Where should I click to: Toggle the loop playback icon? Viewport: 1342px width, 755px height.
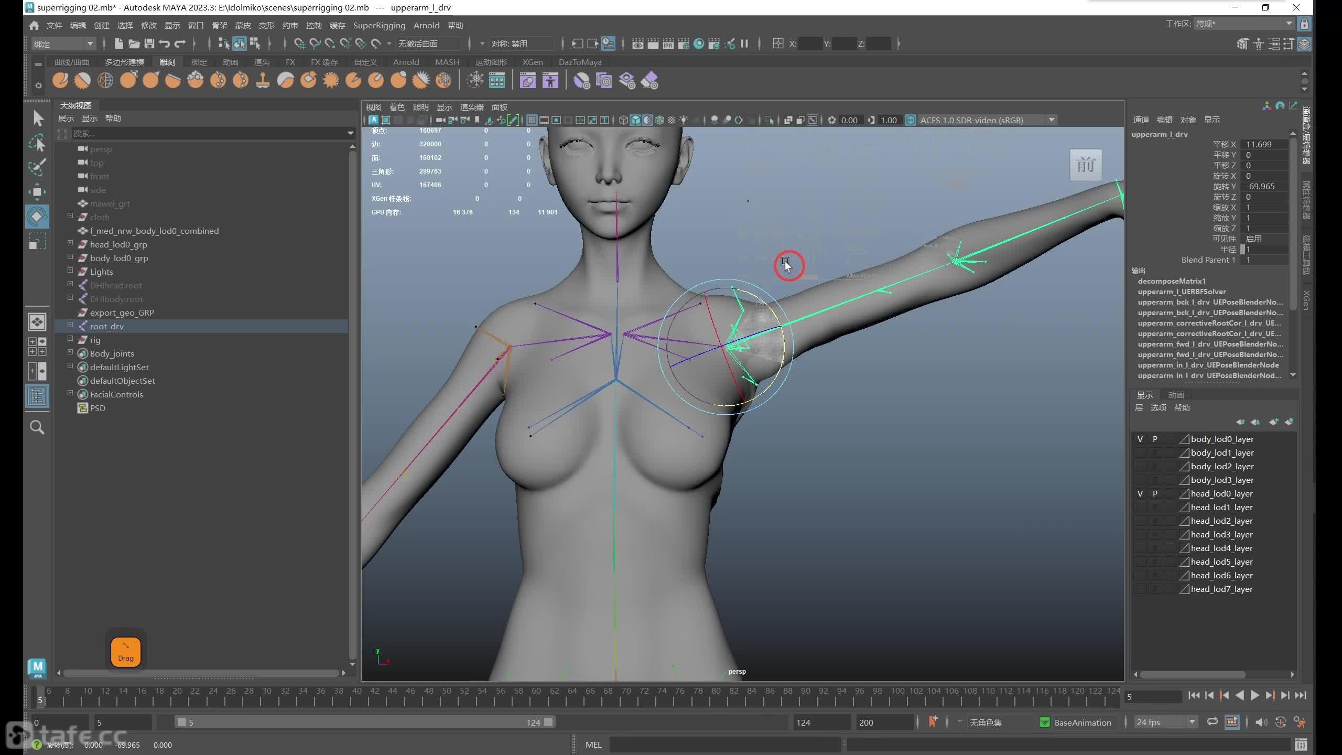click(x=1213, y=722)
